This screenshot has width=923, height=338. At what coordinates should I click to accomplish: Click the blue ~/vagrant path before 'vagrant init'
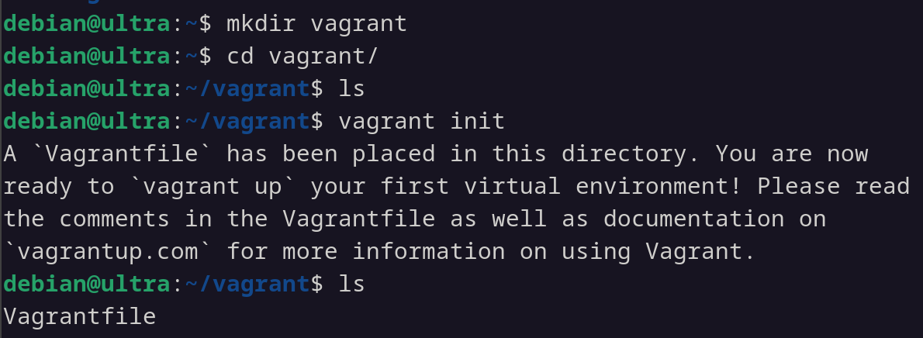(247, 121)
